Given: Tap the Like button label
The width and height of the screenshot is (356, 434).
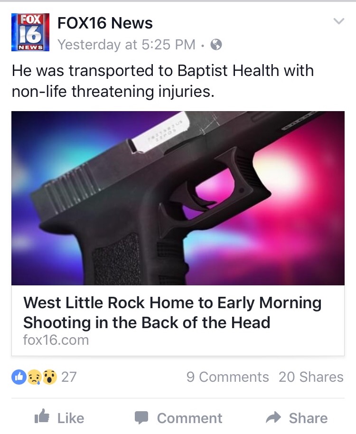Looking at the screenshot, I should (71, 418).
